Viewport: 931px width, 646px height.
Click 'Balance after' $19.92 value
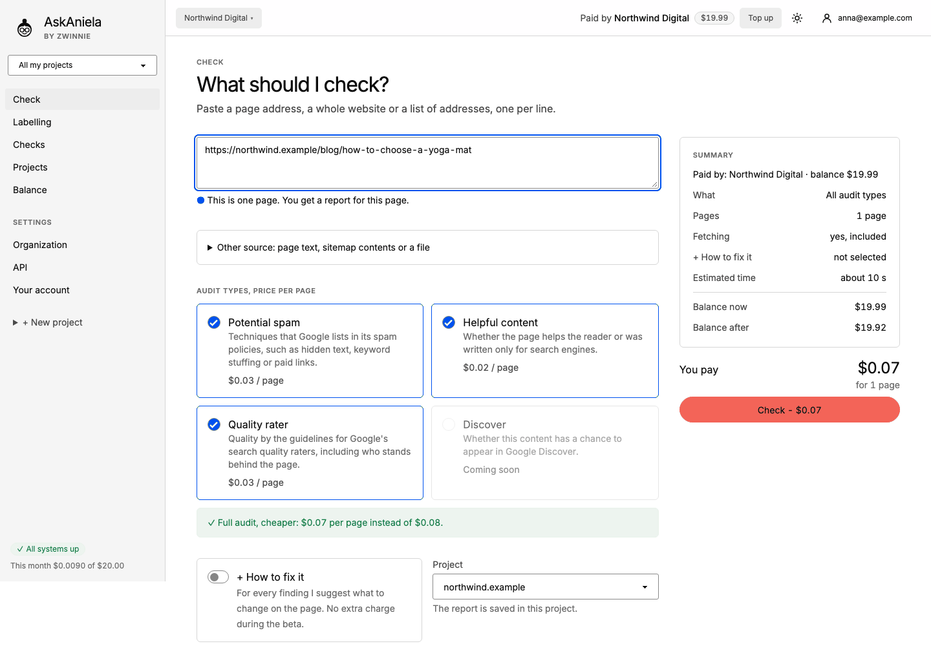(x=870, y=328)
